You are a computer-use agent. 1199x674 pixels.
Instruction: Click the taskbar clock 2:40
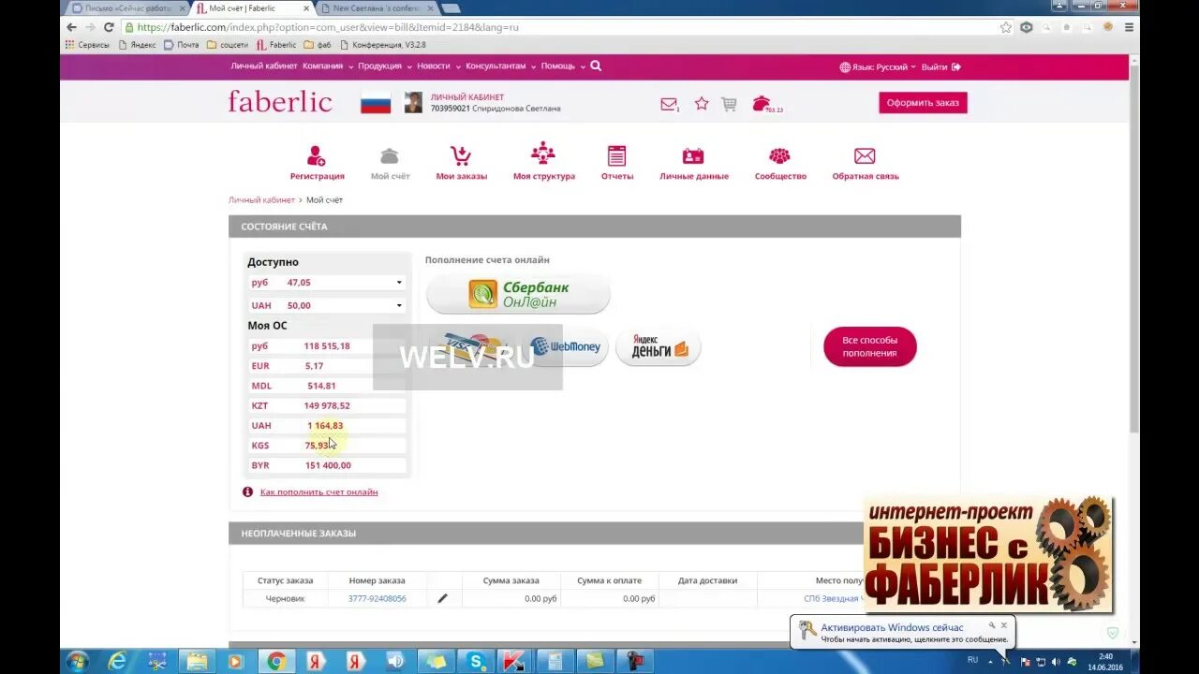1106,656
